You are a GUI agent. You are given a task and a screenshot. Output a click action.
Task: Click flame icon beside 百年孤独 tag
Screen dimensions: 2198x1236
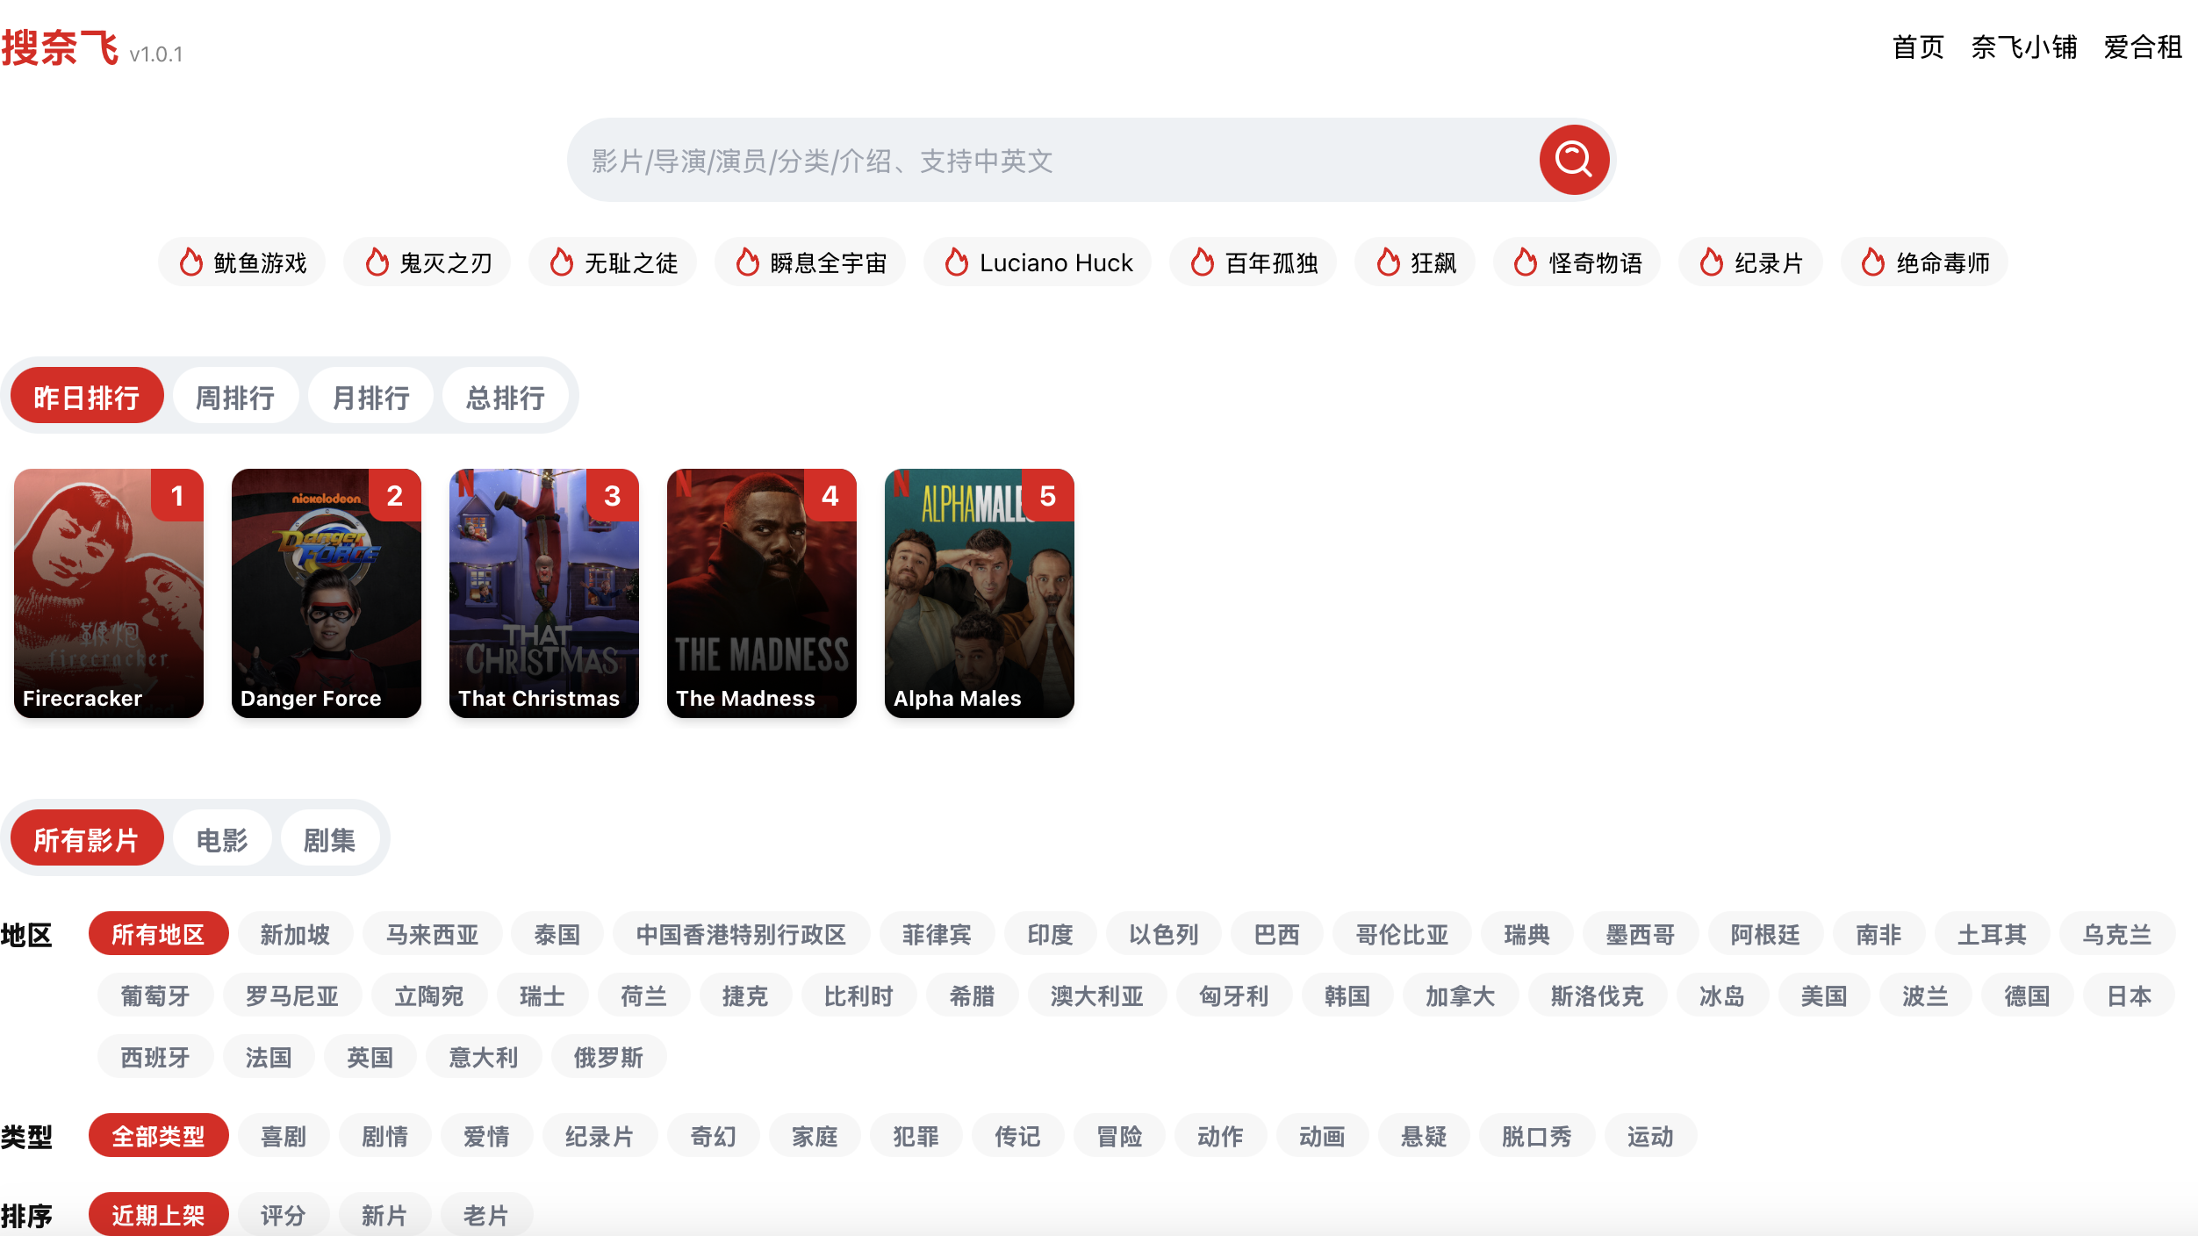click(1202, 262)
